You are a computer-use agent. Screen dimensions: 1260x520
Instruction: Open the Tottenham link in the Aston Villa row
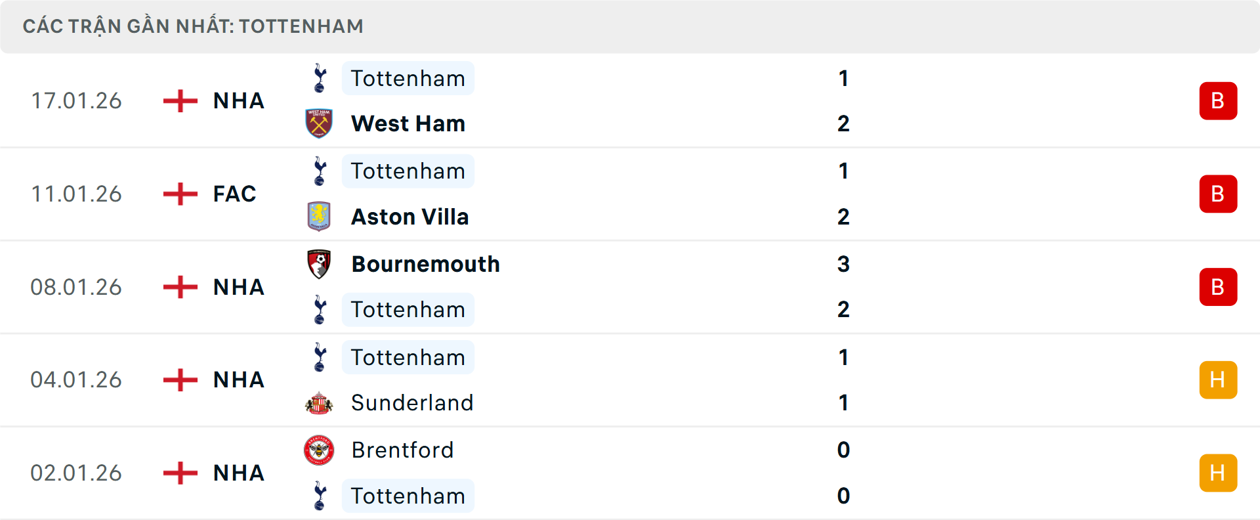click(408, 171)
